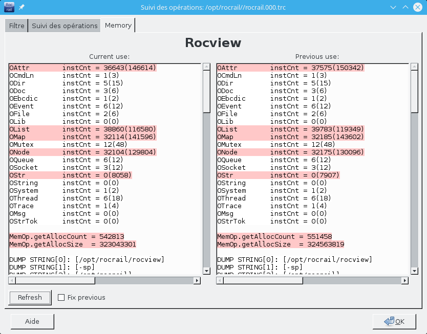427x334 pixels.
Task: Switch to the Filtre tab
Action: click(16, 26)
